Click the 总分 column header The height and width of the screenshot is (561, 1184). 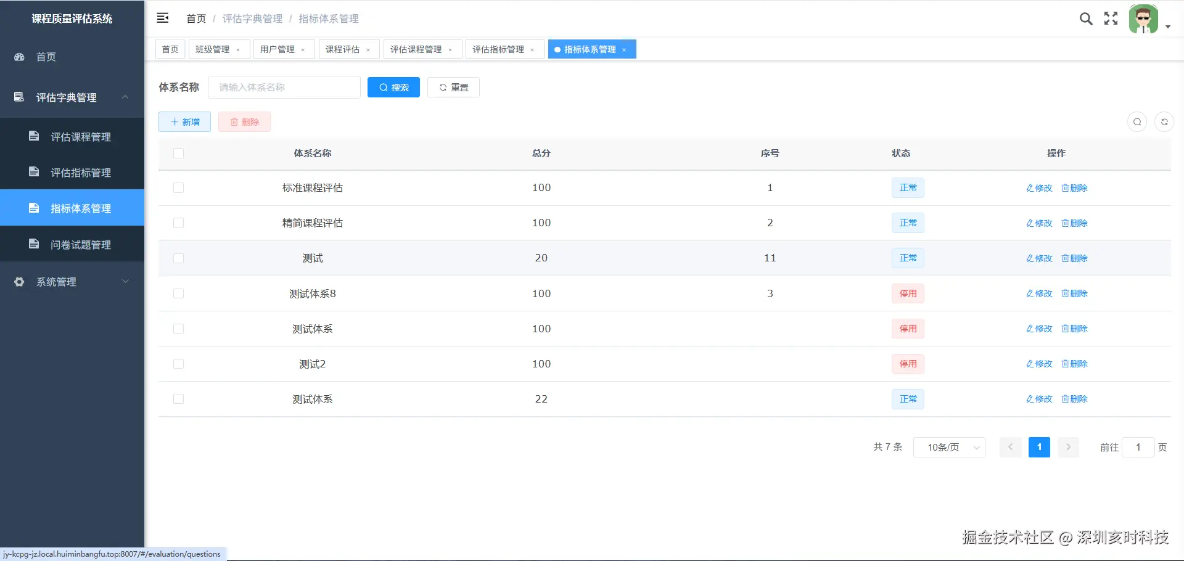pyautogui.click(x=541, y=154)
